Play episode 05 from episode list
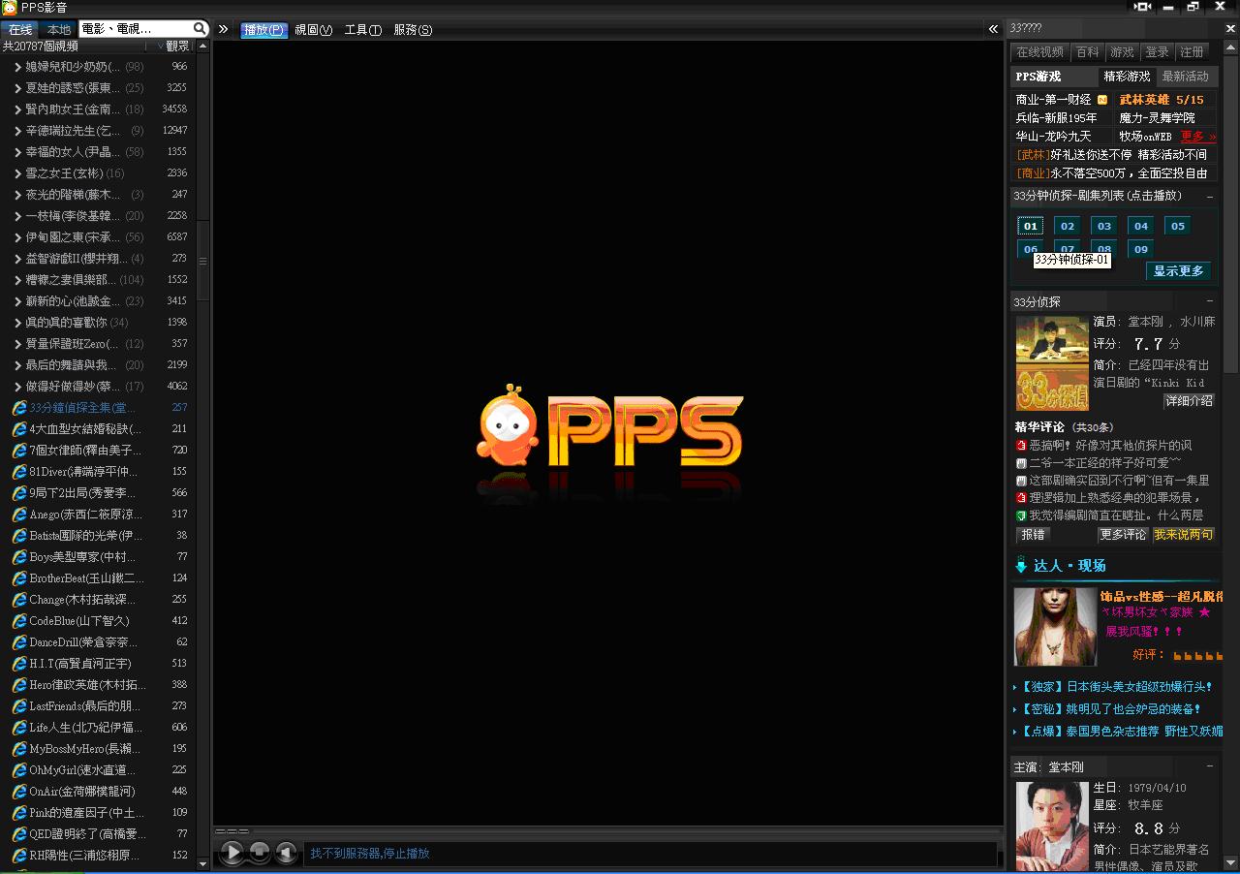Viewport: 1240px width, 874px height. point(1178,226)
